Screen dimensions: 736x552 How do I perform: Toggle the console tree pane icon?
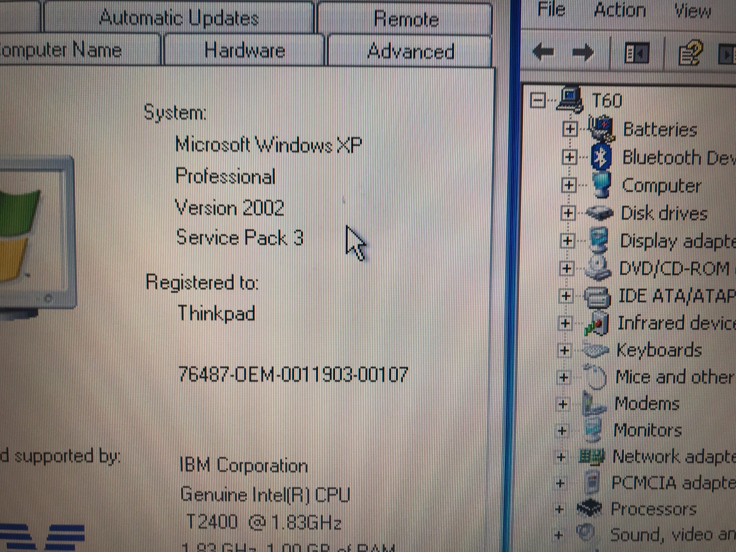click(x=637, y=54)
